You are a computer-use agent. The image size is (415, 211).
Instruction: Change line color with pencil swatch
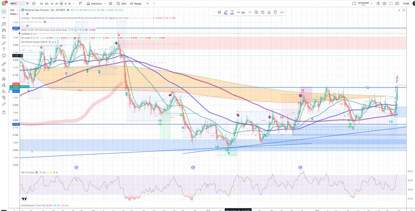pyautogui.click(x=225, y=12)
